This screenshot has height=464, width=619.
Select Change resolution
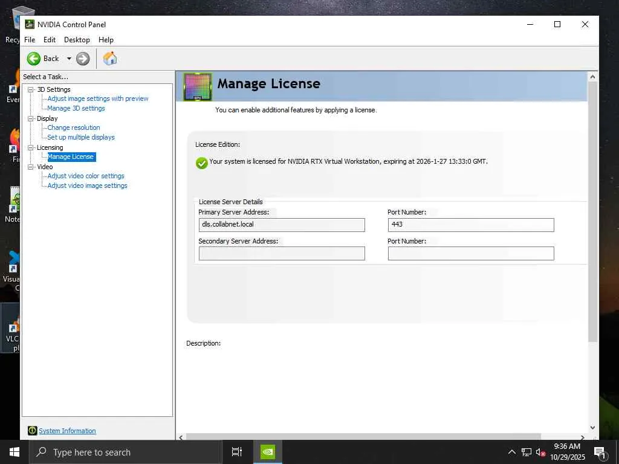(74, 127)
